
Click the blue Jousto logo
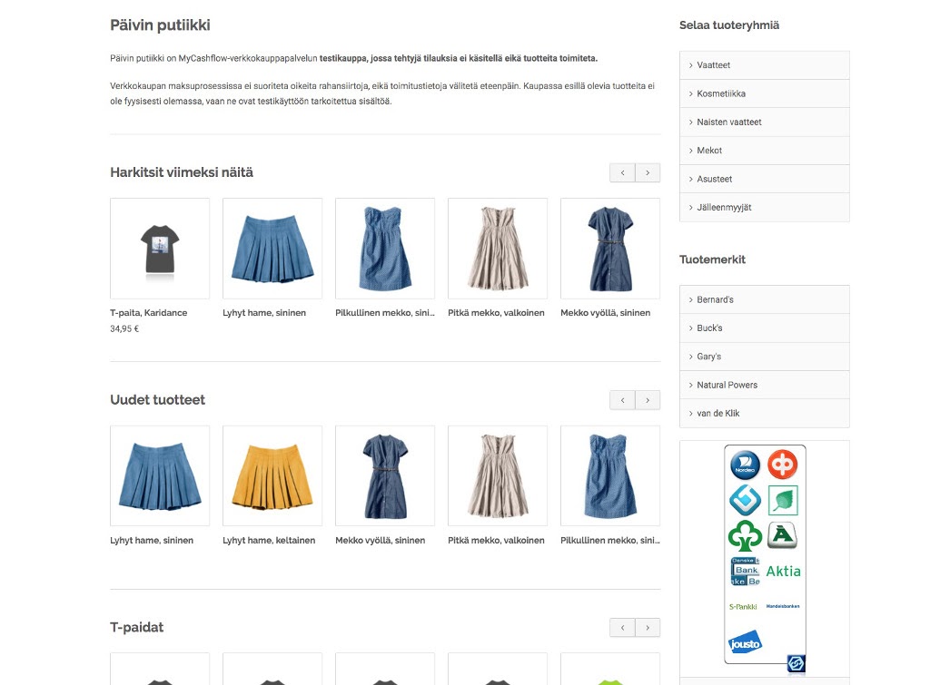[x=745, y=642]
